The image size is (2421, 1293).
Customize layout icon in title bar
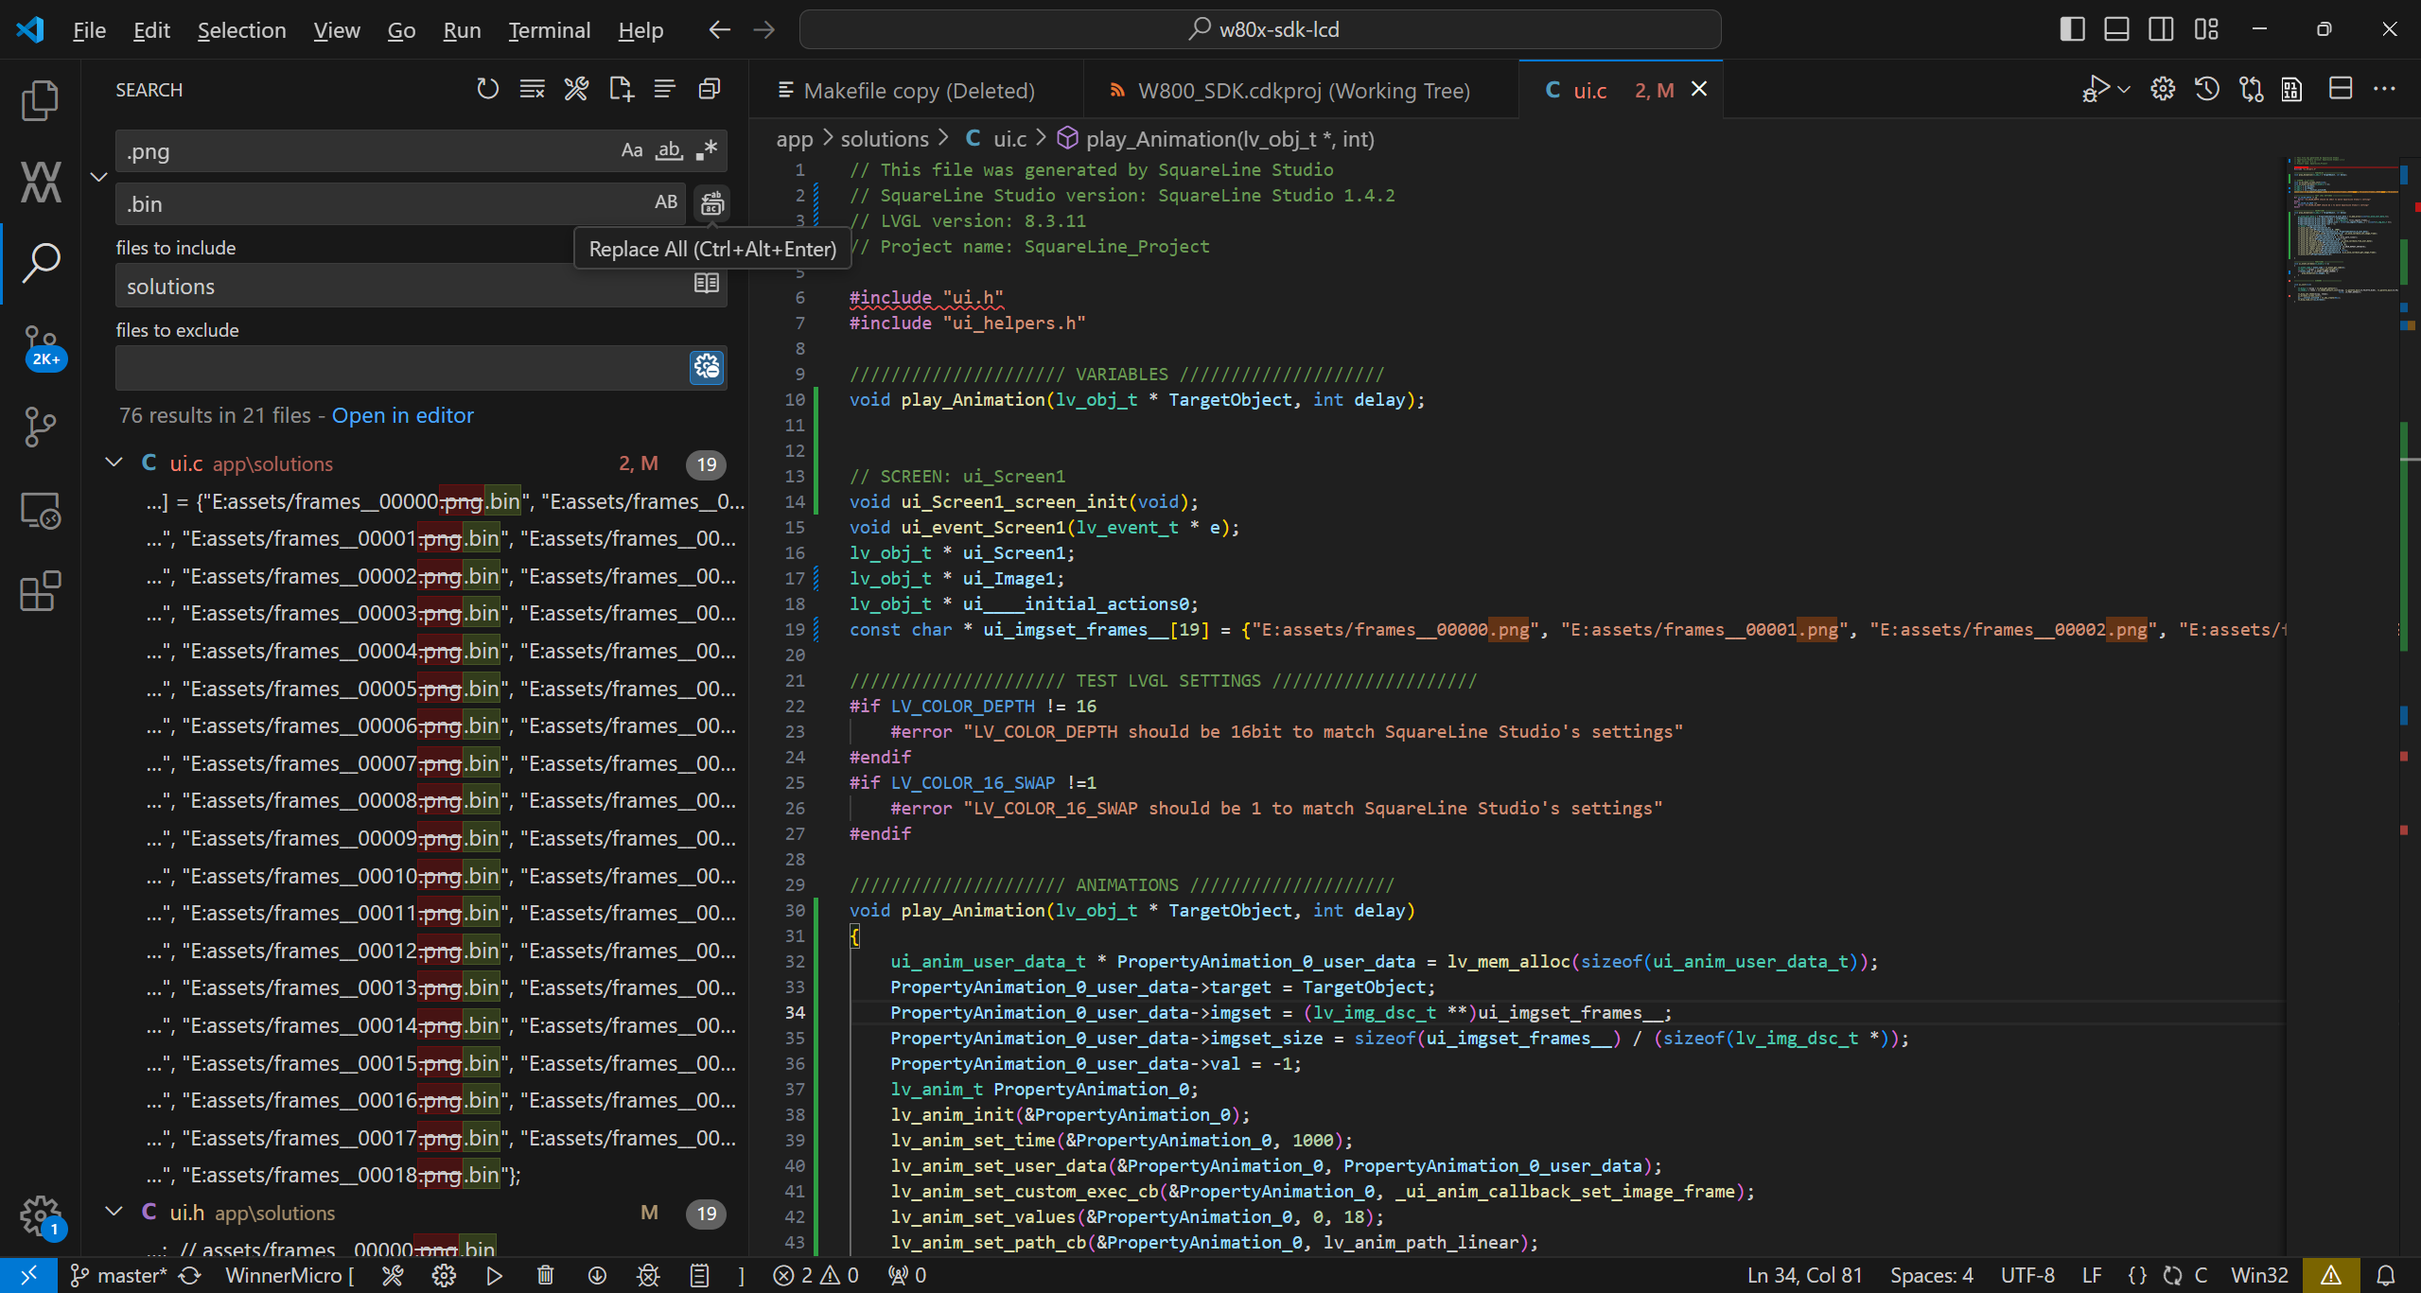click(2205, 29)
